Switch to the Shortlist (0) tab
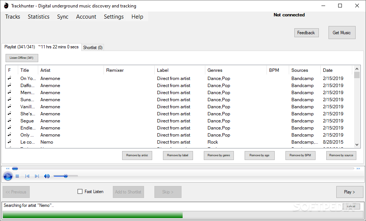 (x=93, y=48)
